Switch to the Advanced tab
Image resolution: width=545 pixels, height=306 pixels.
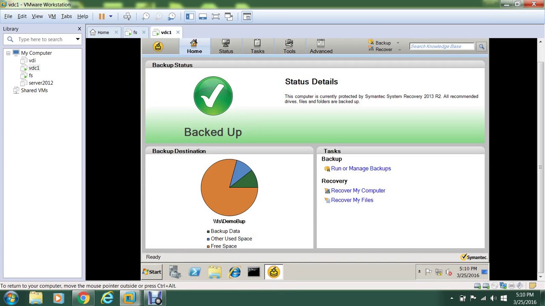tap(321, 46)
